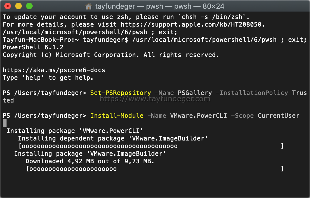Click the yellow minimize window button

[18, 6]
